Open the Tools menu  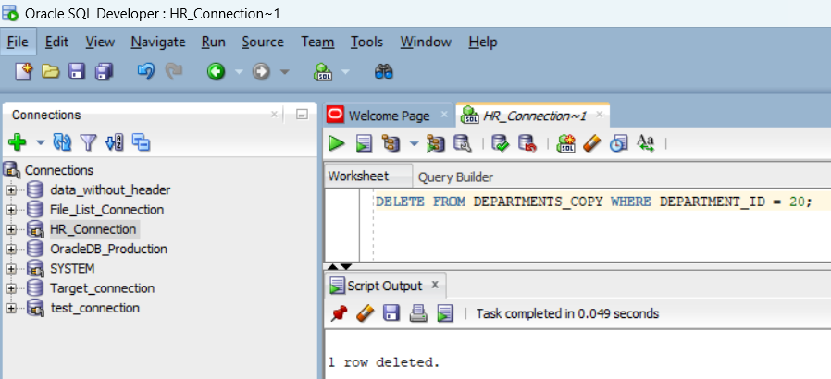[366, 42]
